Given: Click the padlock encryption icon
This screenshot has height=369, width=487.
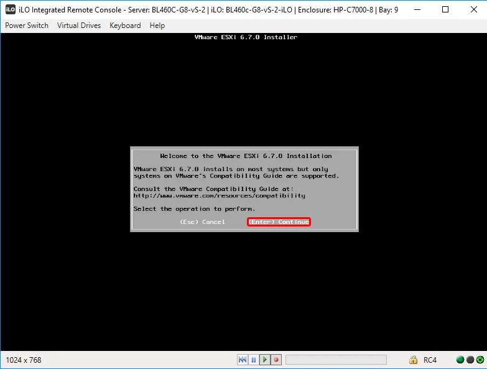Looking at the screenshot, I should point(413,360).
